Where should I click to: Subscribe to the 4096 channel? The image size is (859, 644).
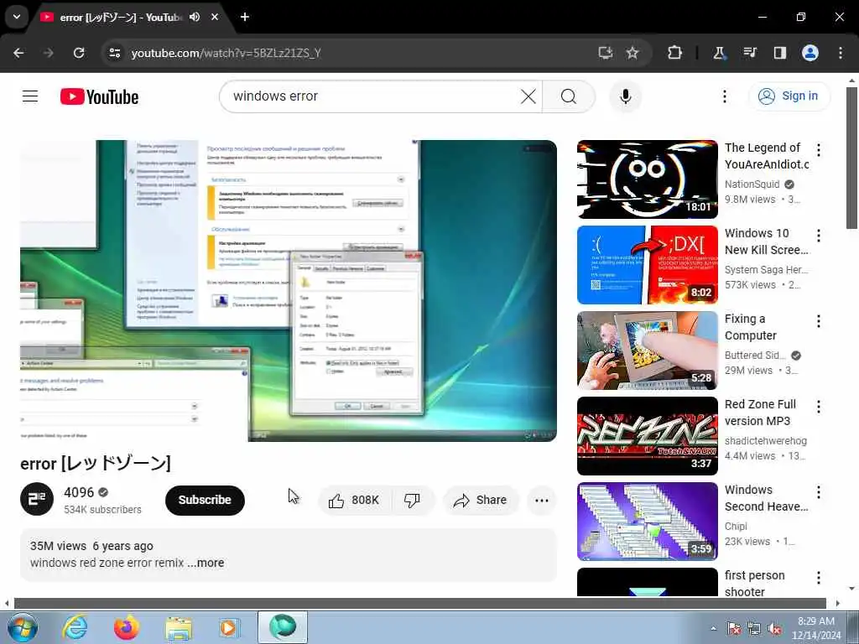click(x=205, y=500)
